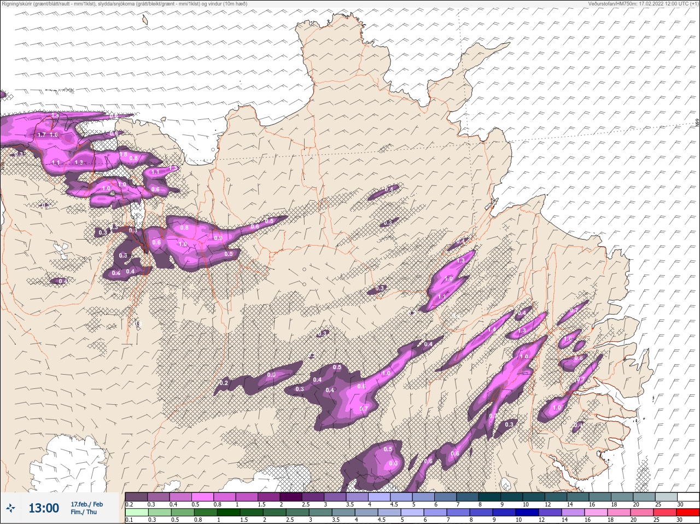
Task: Pick the bright pink 0.5 swatch, upper legend
Action: [x=202, y=497]
